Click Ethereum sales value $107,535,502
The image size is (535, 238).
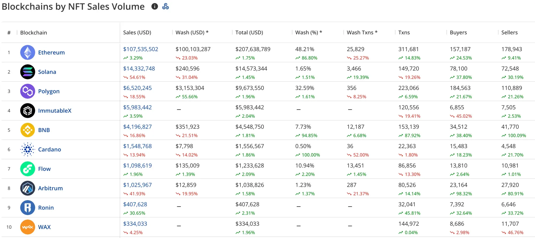click(140, 49)
